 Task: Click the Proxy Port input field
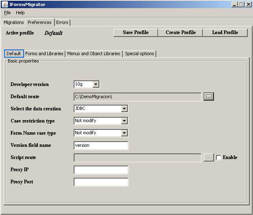click(101, 182)
